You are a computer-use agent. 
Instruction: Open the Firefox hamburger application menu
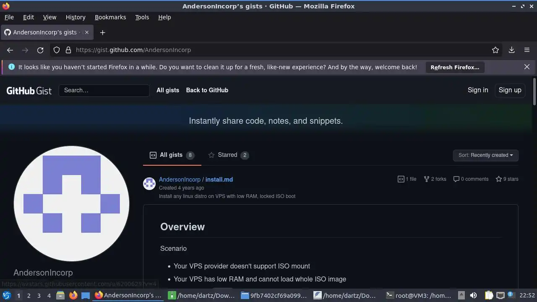527,50
